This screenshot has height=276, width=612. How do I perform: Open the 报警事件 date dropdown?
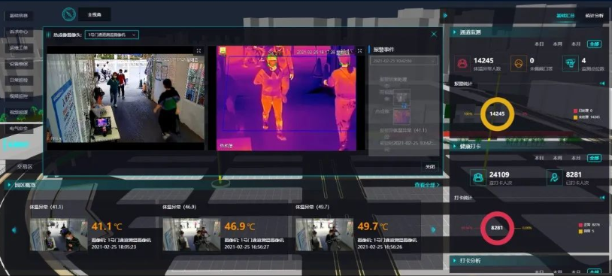pyautogui.click(x=404, y=61)
